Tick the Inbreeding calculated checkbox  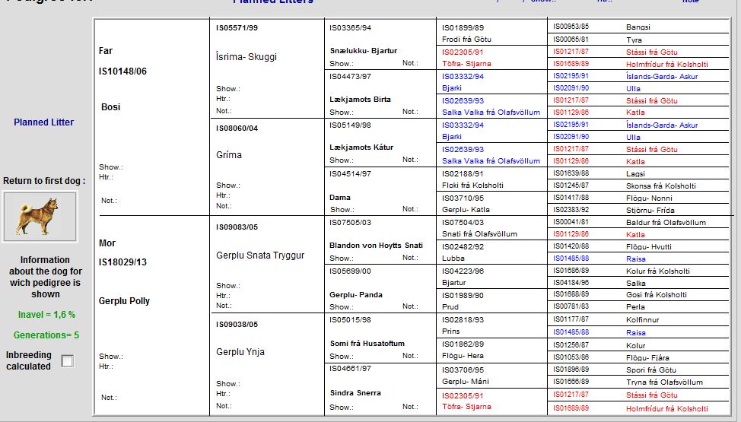coord(68,361)
